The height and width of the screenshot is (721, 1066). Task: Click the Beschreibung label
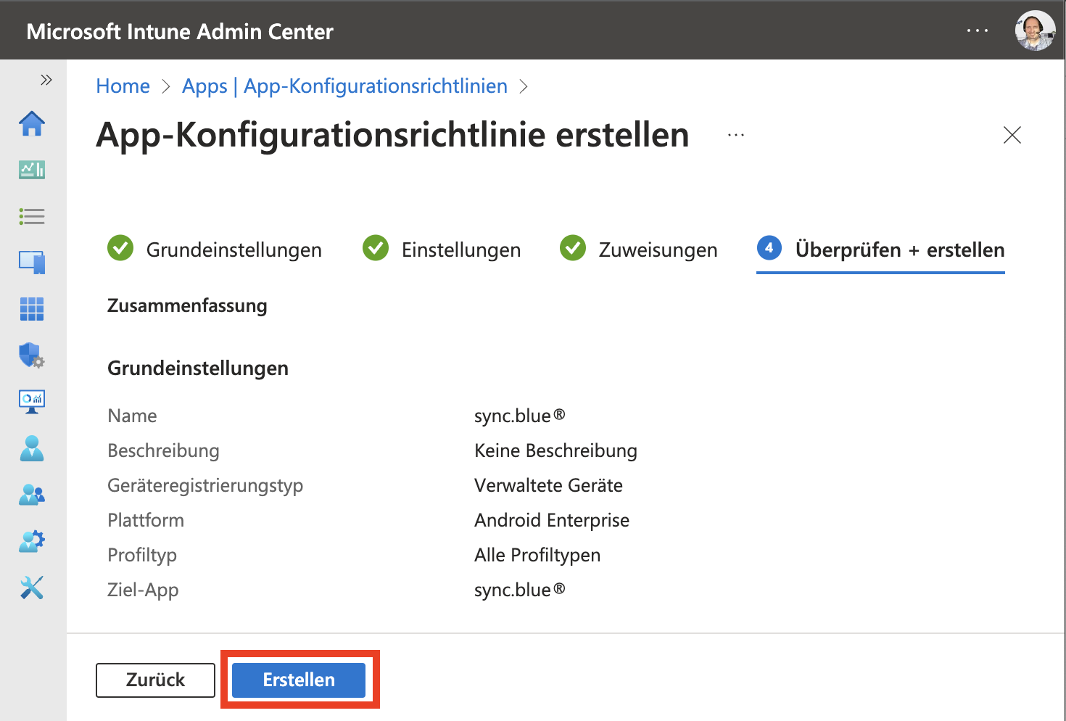[x=163, y=450]
